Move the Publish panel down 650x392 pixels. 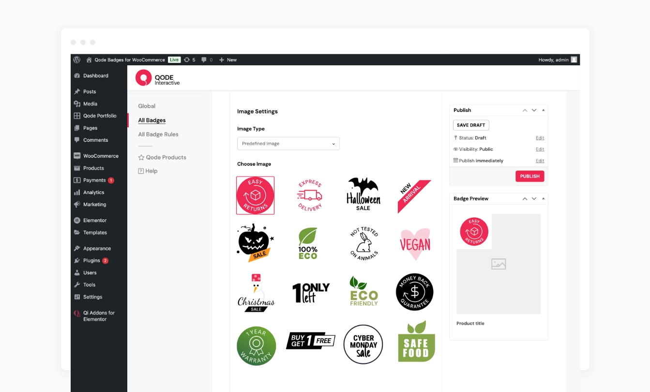point(534,110)
